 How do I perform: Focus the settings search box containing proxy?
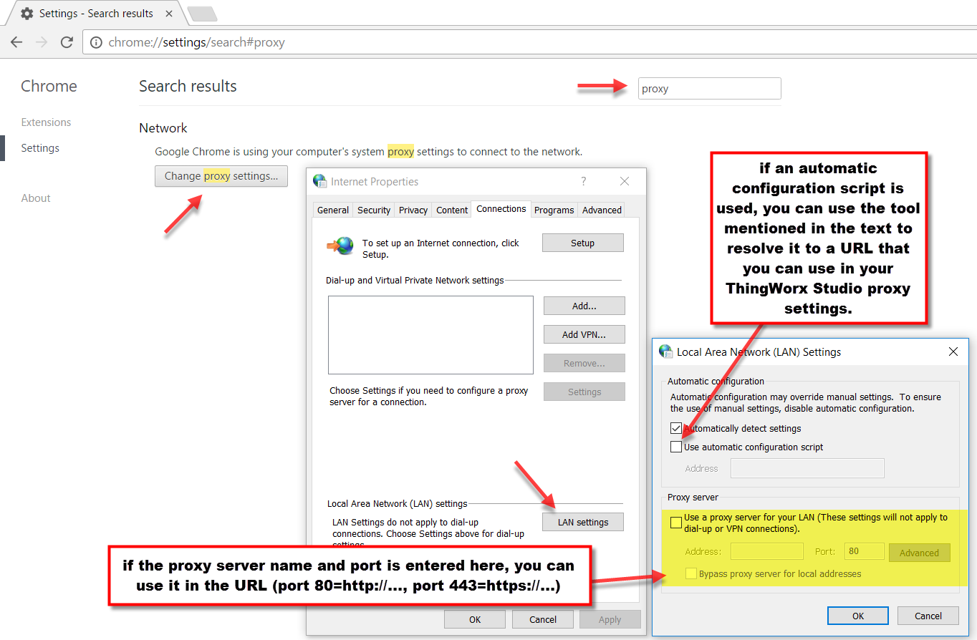pos(709,89)
